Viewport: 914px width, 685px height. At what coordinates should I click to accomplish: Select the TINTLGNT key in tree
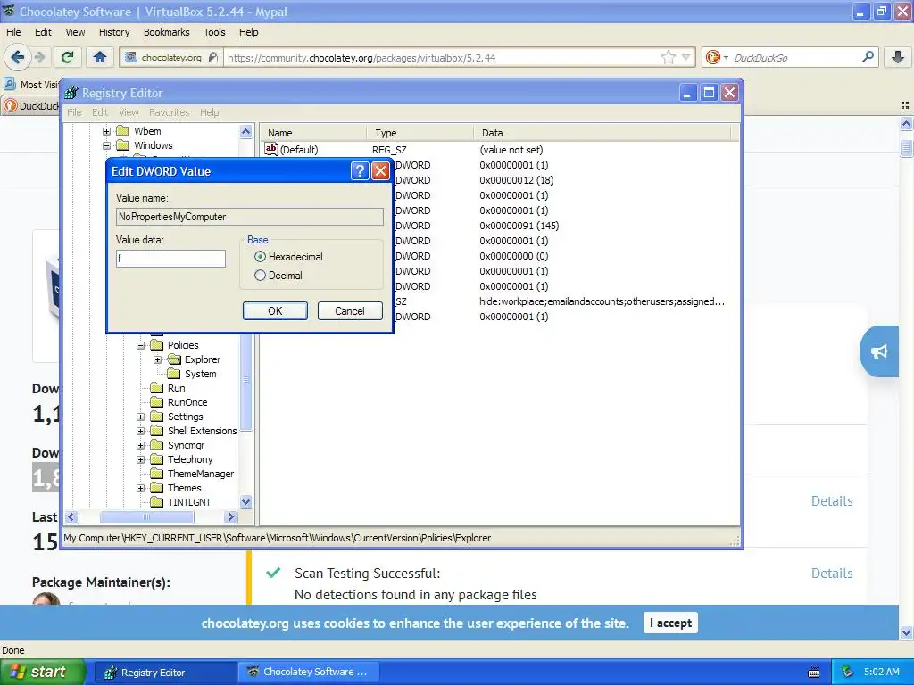point(189,502)
